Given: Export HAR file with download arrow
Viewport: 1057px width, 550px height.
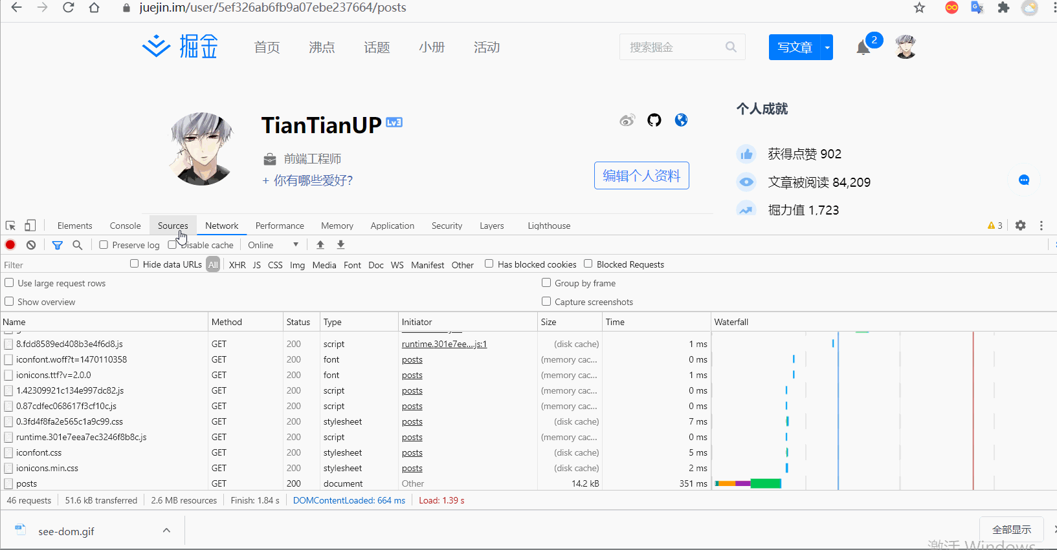Looking at the screenshot, I should (x=341, y=245).
